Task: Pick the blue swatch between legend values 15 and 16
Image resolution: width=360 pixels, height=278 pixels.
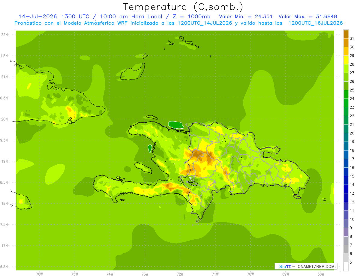Action: (x=346, y=172)
